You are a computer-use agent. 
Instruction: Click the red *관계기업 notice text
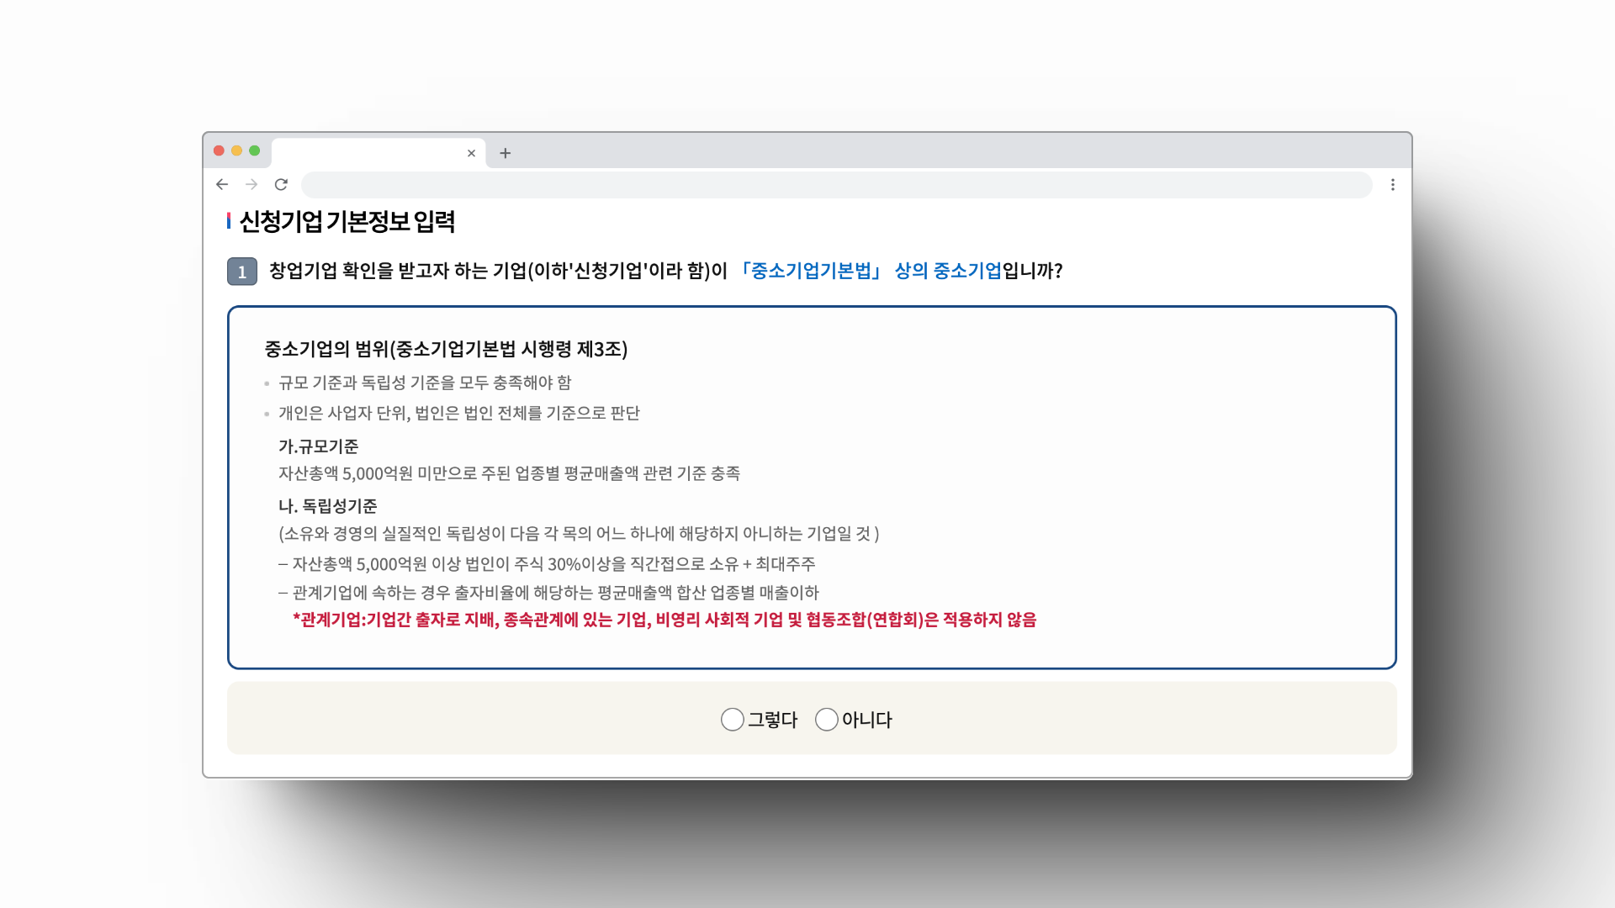[664, 620]
